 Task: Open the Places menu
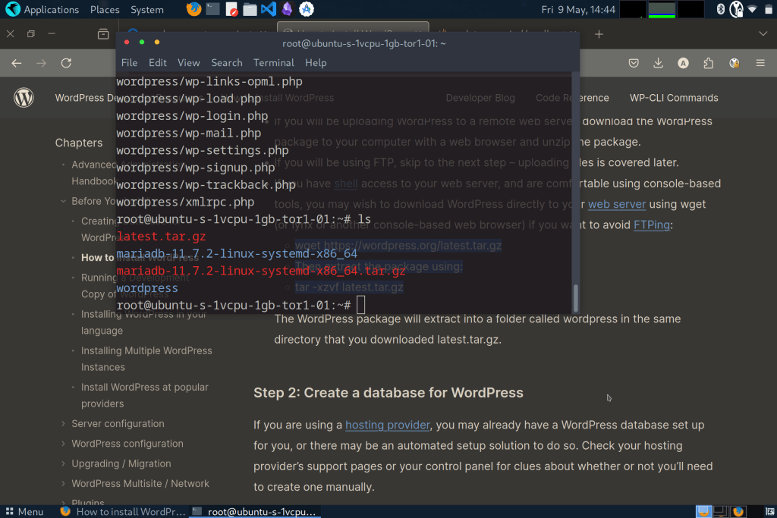pyautogui.click(x=105, y=9)
